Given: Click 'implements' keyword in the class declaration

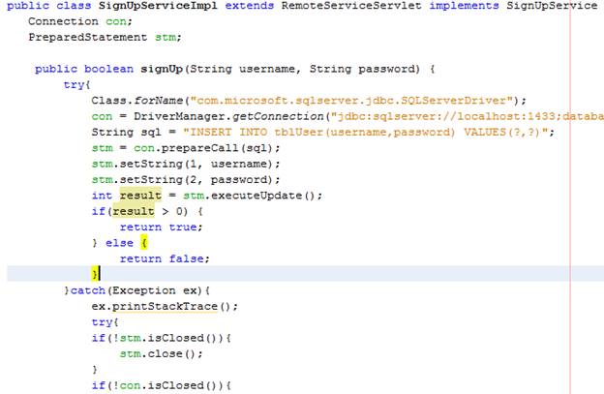Looking at the screenshot, I should [x=464, y=6].
